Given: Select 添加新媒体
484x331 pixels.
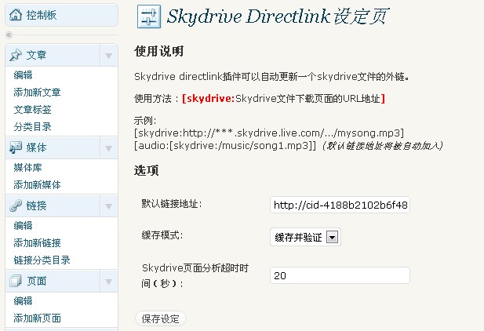Looking at the screenshot, I should tap(37, 185).
